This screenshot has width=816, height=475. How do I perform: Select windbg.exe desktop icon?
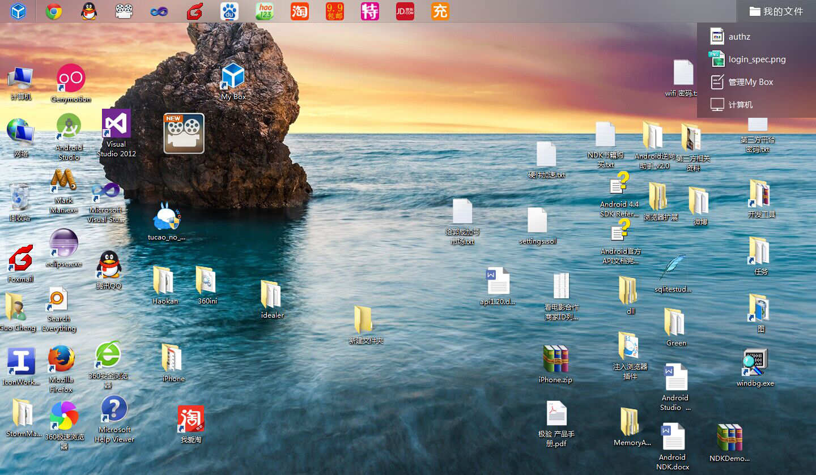click(755, 367)
